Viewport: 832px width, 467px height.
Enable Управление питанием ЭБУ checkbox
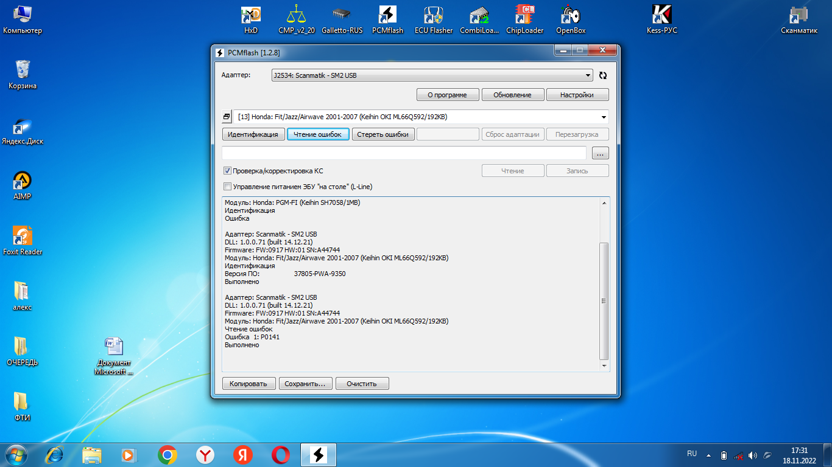pyautogui.click(x=228, y=187)
